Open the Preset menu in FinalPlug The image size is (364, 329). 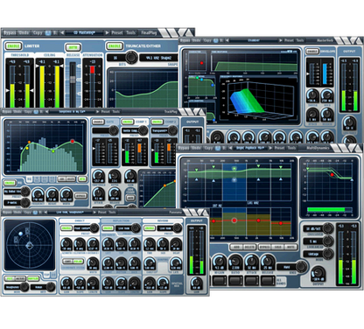point(117,33)
